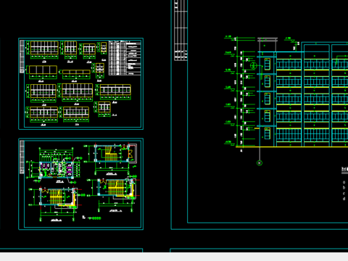348x261 pixels.
Task: Select the ground-floor stair tower window on the elevation
Action: pos(268,133)
